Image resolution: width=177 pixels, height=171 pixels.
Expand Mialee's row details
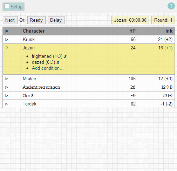(7, 79)
